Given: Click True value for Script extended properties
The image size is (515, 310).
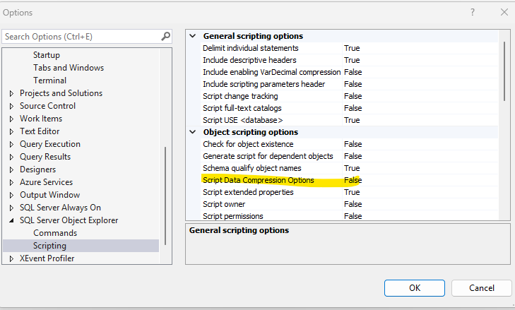Looking at the screenshot, I should [352, 192].
